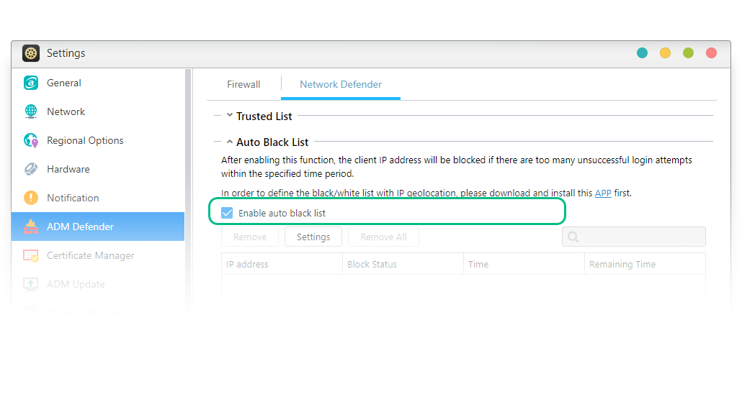The height and width of the screenshot is (402, 742).
Task: Open the Network globe icon
Action: click(31, 111)
